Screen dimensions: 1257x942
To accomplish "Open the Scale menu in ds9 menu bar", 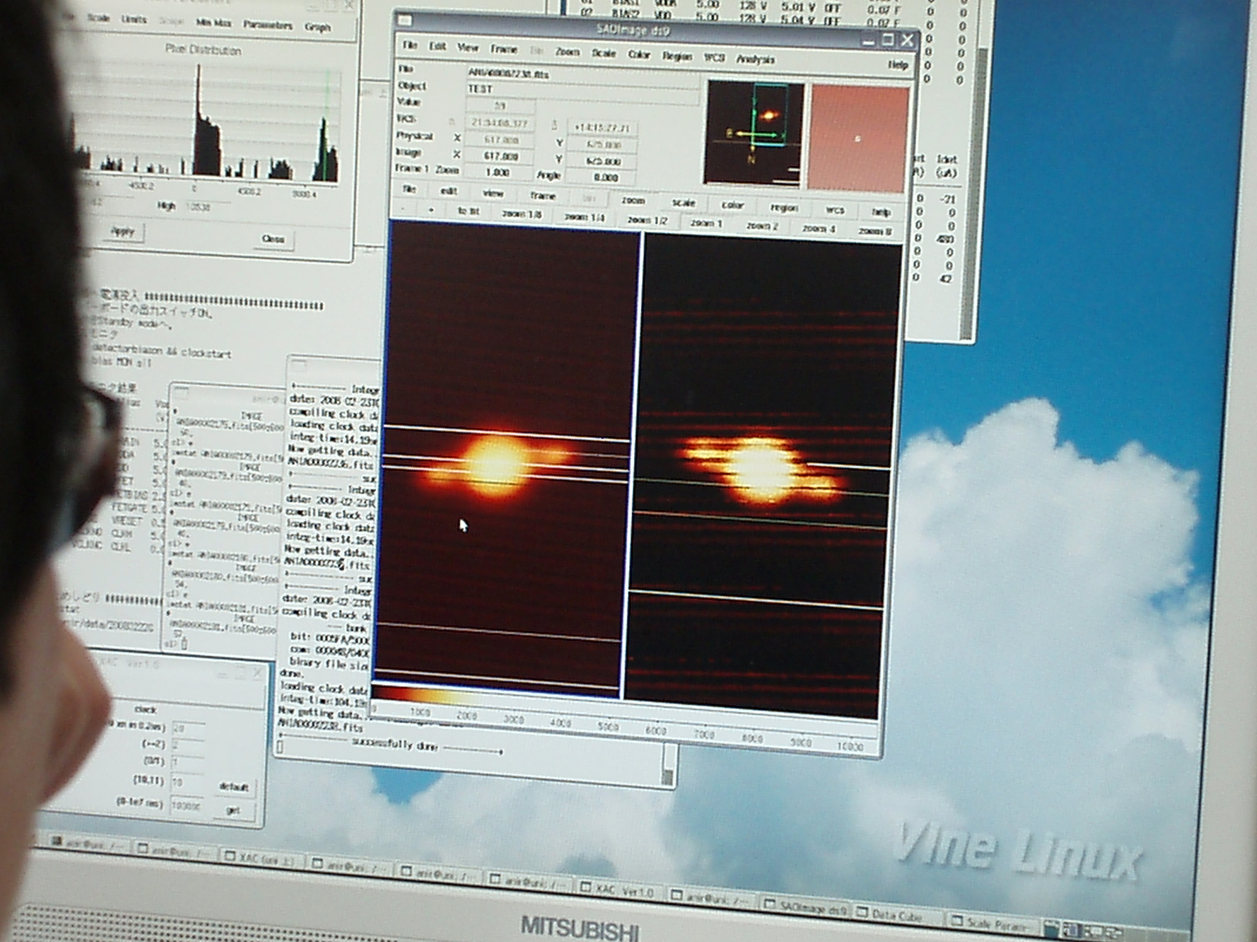I will pos(603,53).
